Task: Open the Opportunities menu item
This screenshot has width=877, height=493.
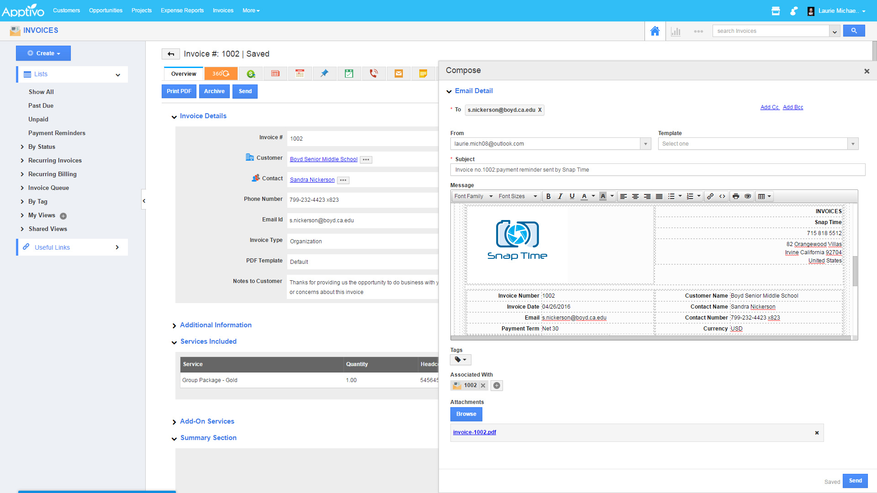Action: click(106, 10)
